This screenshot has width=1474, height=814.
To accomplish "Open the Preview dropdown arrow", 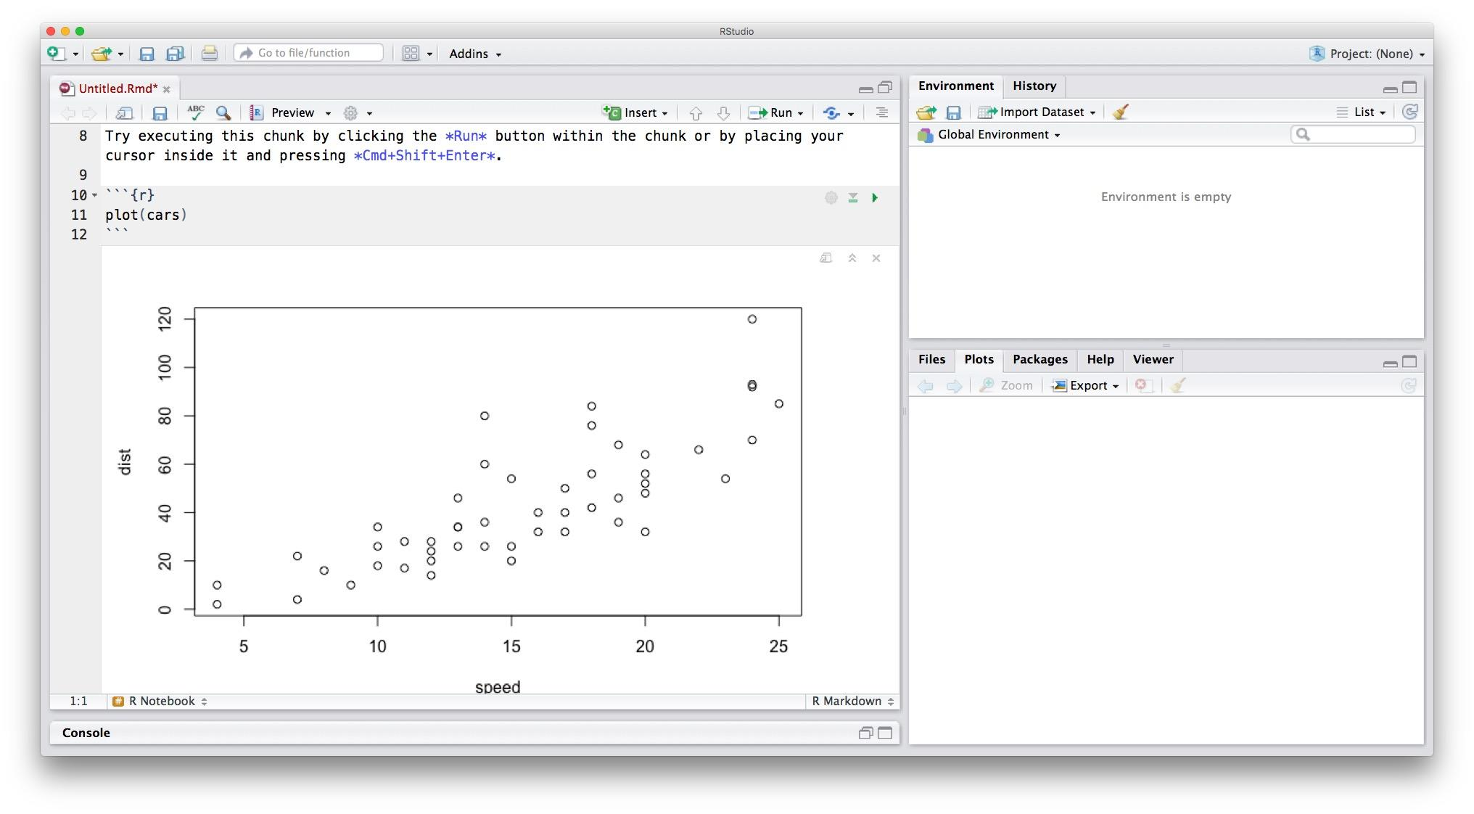I will [x=328, y=113].
